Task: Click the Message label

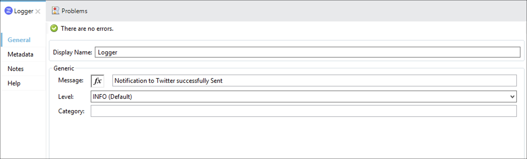Action: click(x=71, y=80)
